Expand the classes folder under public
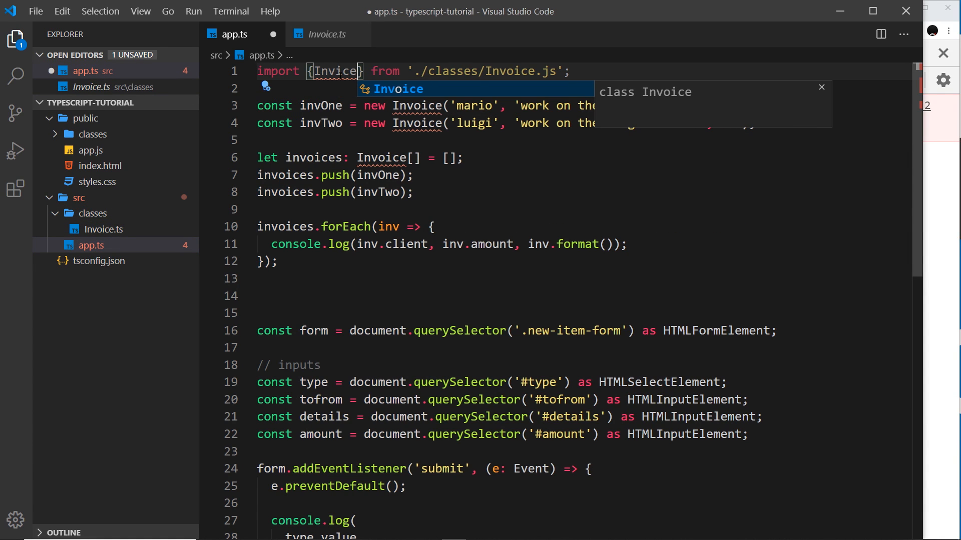The image size is (961, 540). tap(55, 134)
